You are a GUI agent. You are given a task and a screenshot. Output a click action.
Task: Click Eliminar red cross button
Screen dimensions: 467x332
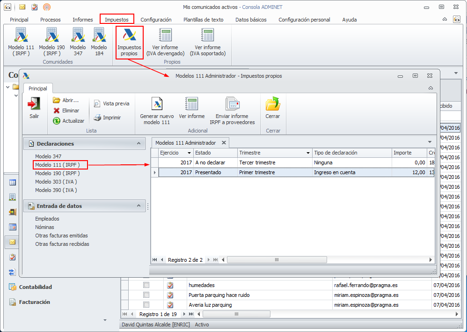[x=66, y=111]
